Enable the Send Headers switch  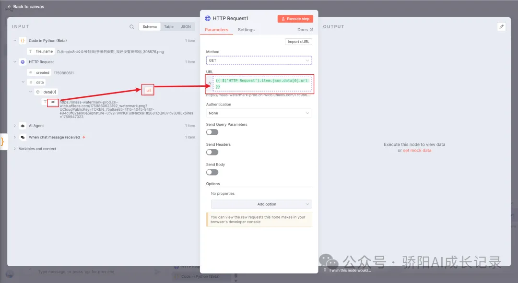point(212,152)
